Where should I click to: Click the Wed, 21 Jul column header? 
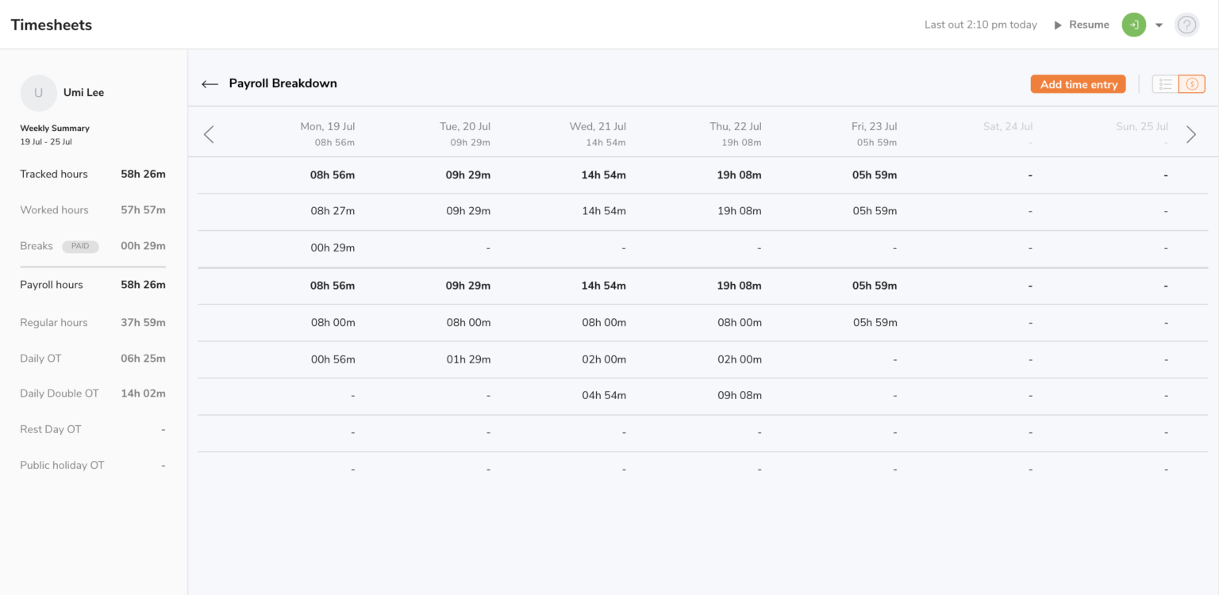click(597, 133)
